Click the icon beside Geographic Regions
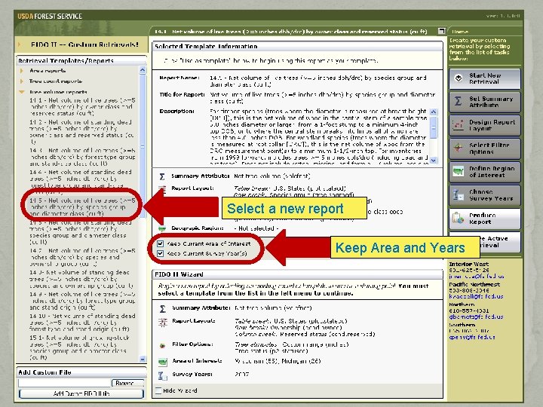This screenshot has width=543, height=407. [162, 229]
